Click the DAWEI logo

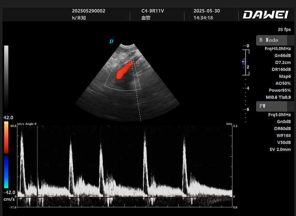265,15
